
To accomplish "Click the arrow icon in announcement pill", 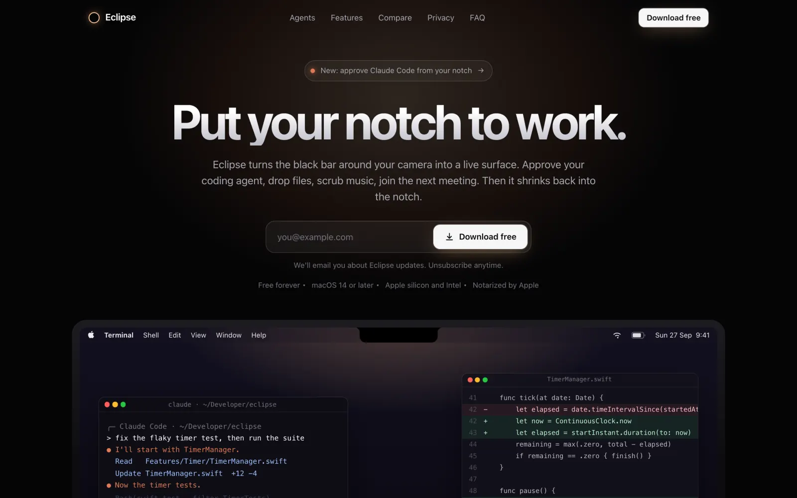I will [x=481, y=71].
